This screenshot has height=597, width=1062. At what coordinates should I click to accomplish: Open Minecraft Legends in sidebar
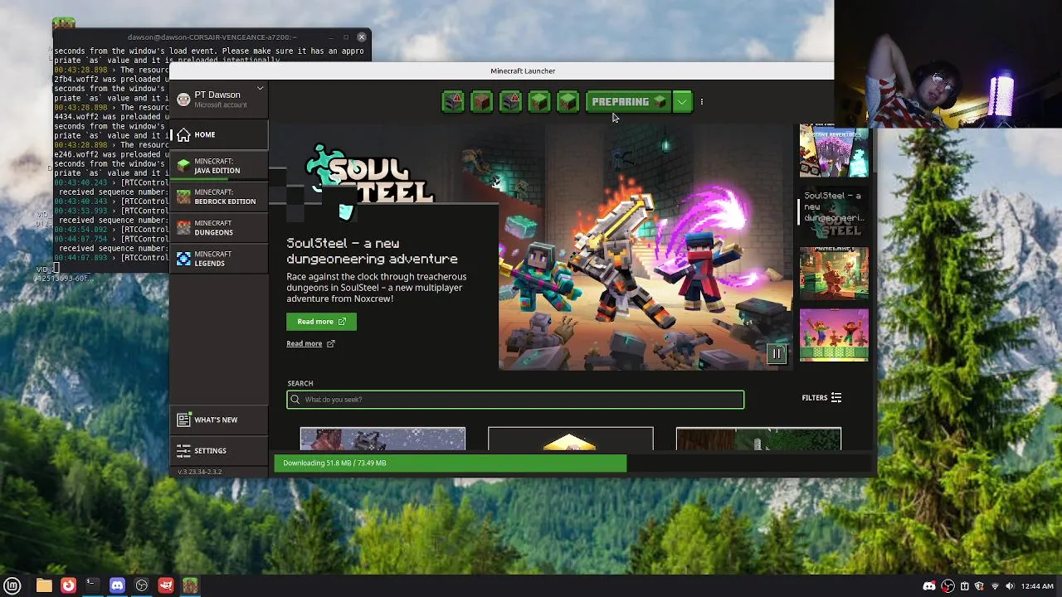click(x=219, y=259)
